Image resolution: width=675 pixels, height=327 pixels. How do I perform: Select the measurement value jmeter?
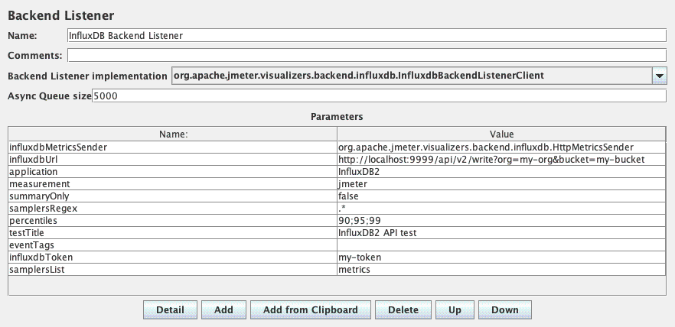501,184
